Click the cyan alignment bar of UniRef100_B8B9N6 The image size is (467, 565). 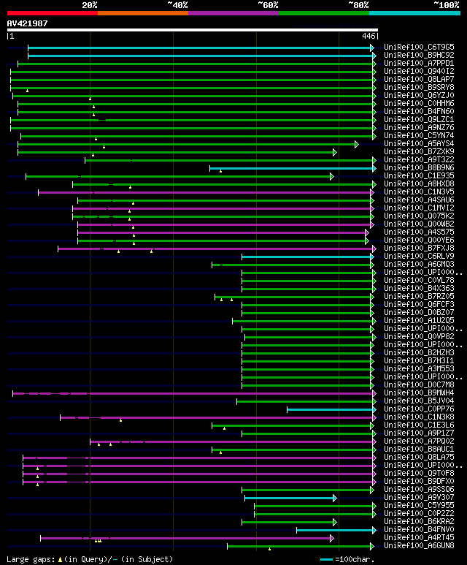click(292, 168)
